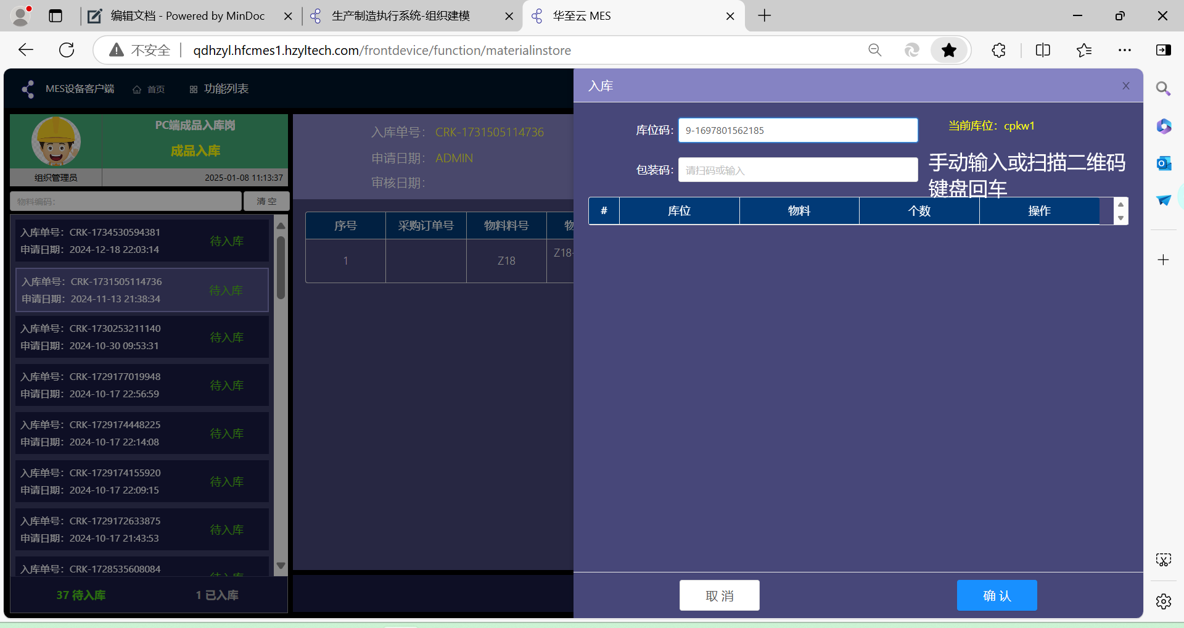This screenshot has height=628, width=1184.
Task: Toggle the favorite star for this page
Action: [x=949, y=50]
